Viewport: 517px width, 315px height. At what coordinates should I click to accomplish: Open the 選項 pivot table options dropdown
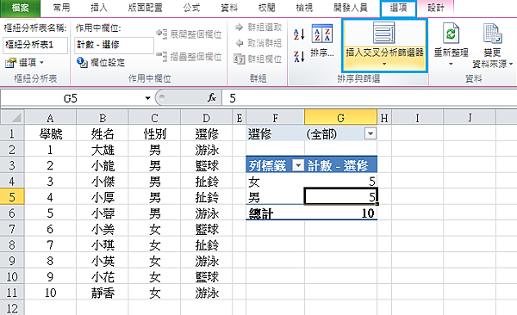coord(25,62)
